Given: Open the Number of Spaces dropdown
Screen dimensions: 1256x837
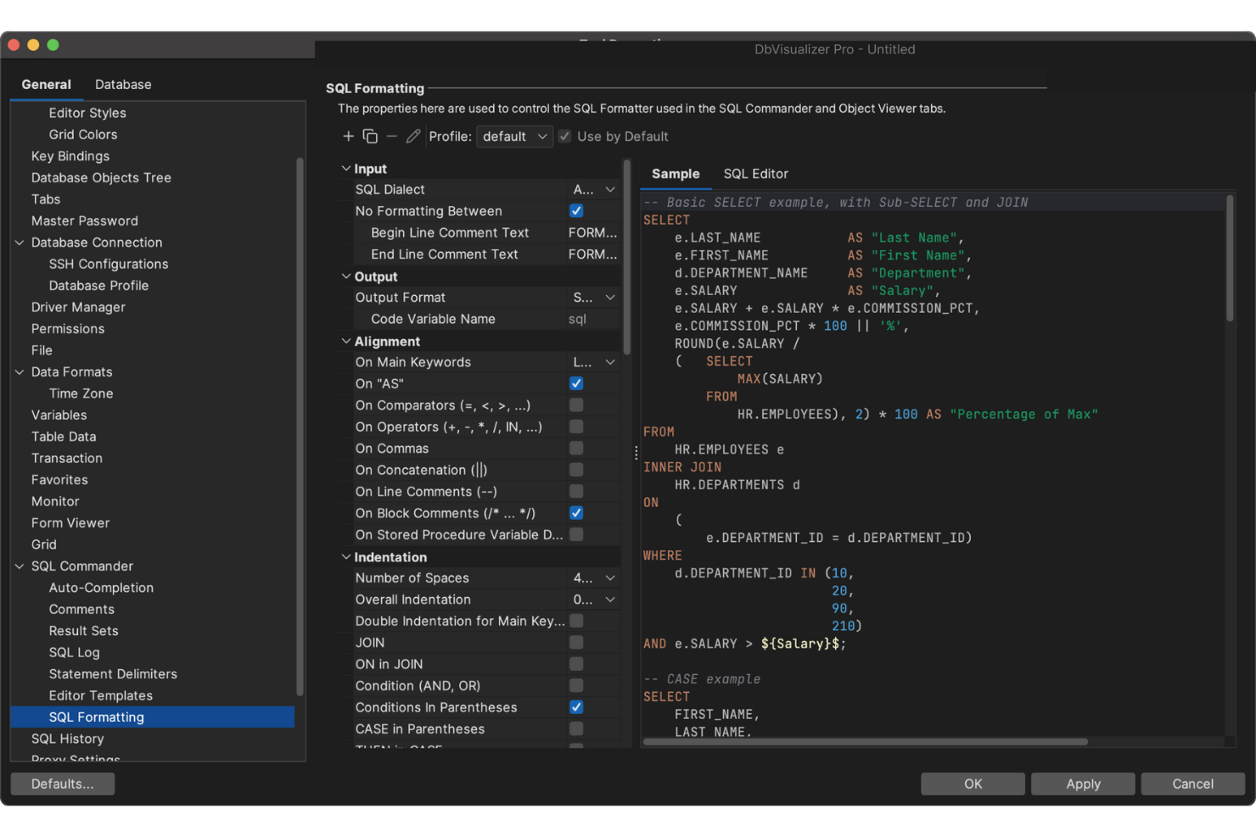Looking at the screenshot, I should pos(593,578).
